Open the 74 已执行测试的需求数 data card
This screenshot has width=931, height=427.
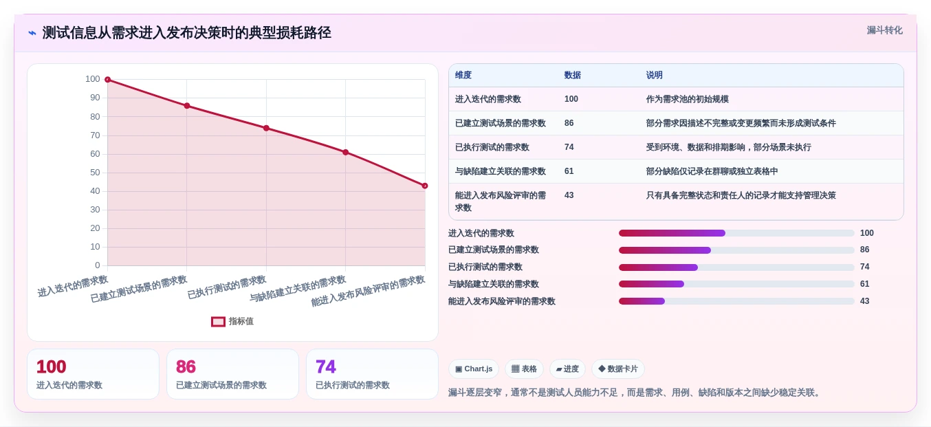point(372,374)
